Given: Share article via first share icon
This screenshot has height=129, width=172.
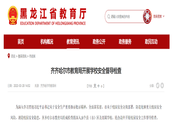Looking at the screenshot, I should [157, 85].
